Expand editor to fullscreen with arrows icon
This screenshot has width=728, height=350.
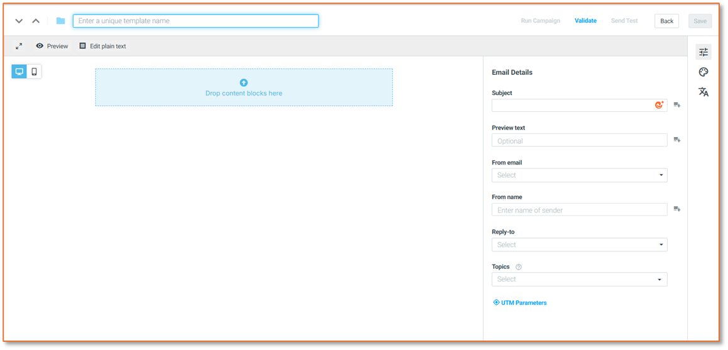tap(19, 46)
